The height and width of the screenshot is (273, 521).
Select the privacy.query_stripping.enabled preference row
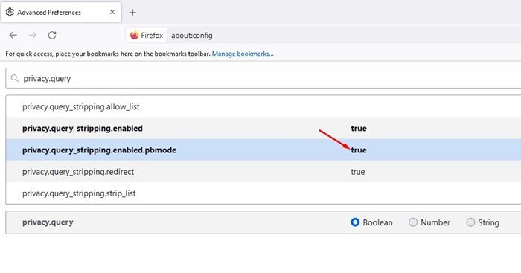point(263,128)
